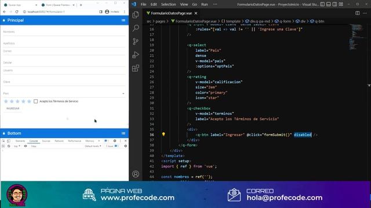This screenshot has height=208, width=371.
Task: Toggle DevTools device toolbar
Action: [x=9, y=141]
